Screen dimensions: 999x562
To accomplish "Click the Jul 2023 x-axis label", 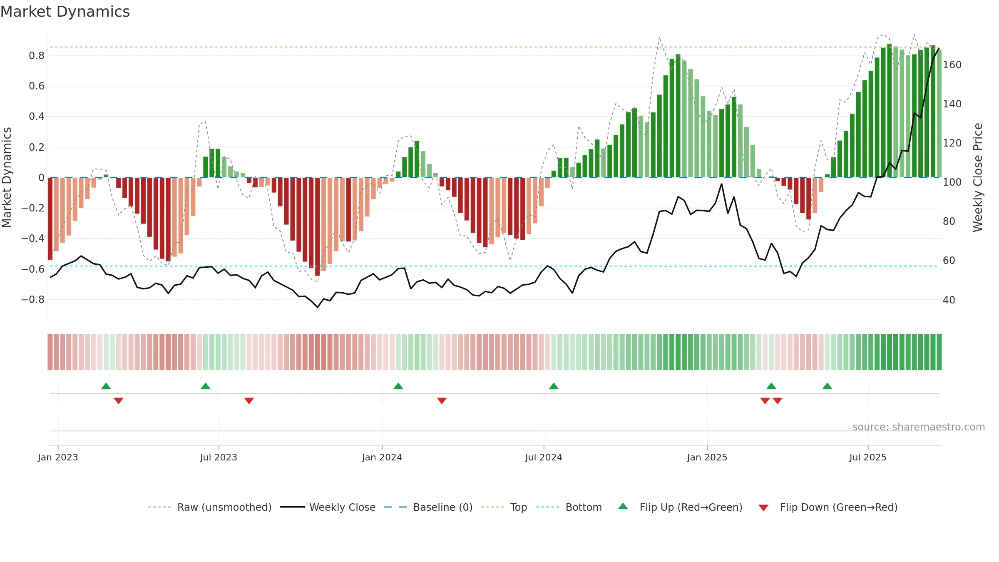I will tap(219, 457).
